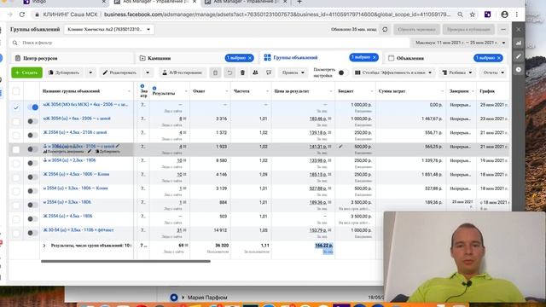Open the arrow next to Дублировать
This screenshot has height=307, width=546.
pyautogui.click(x=90, y=72)
